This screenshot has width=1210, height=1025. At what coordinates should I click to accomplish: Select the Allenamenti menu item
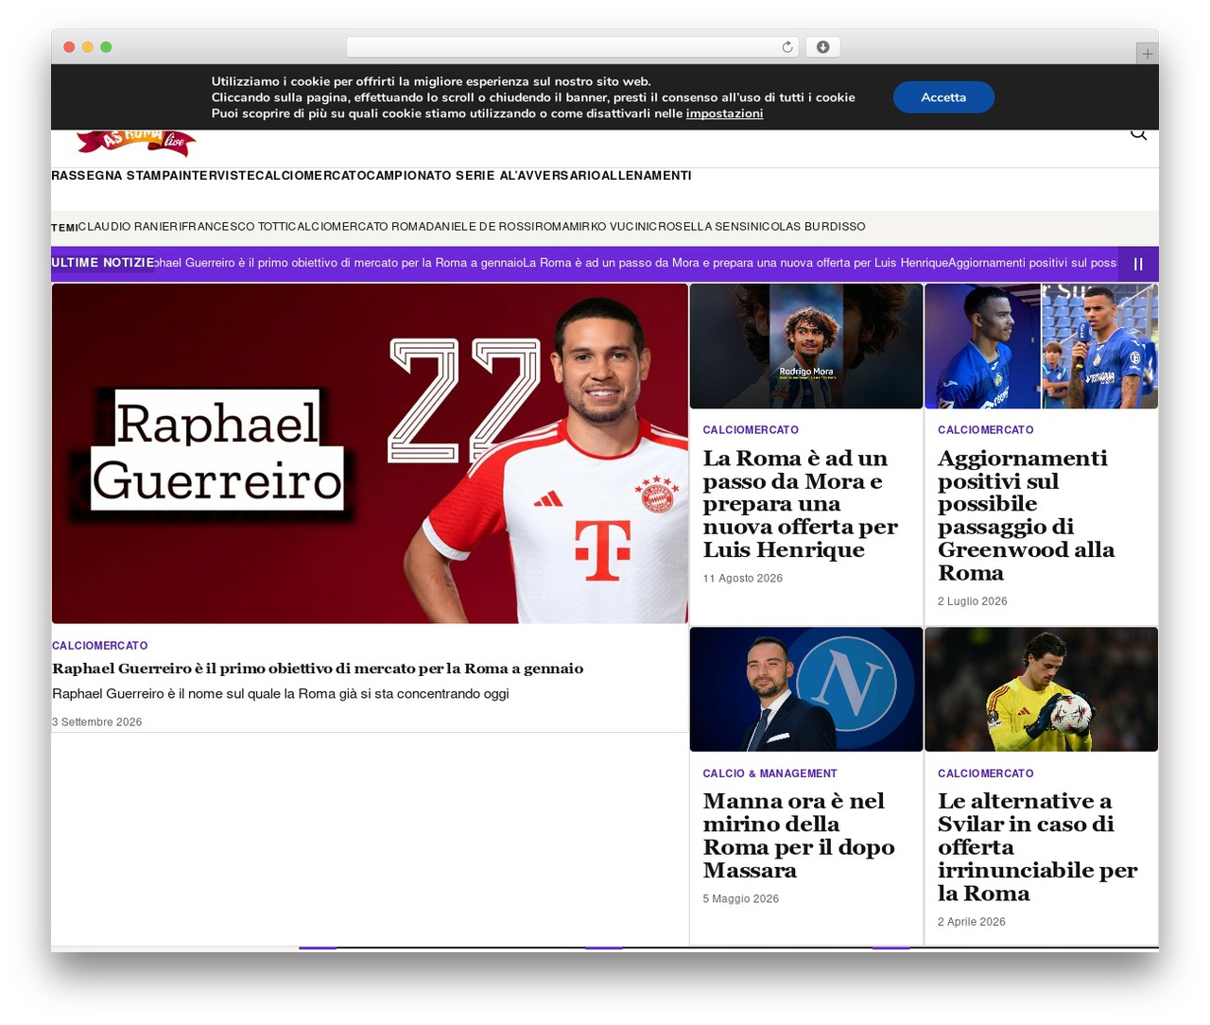(647, 176)
